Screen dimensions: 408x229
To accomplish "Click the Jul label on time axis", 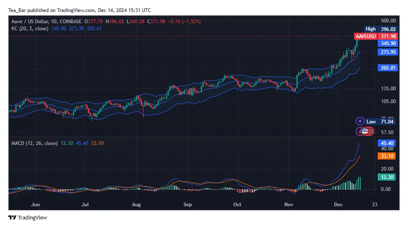I will pos(85,205).
